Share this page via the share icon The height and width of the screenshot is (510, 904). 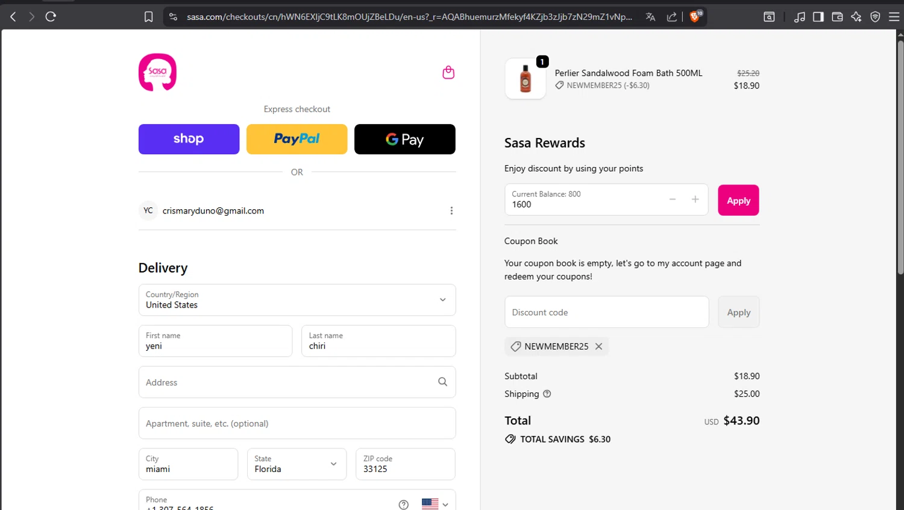tap(671, 17)
